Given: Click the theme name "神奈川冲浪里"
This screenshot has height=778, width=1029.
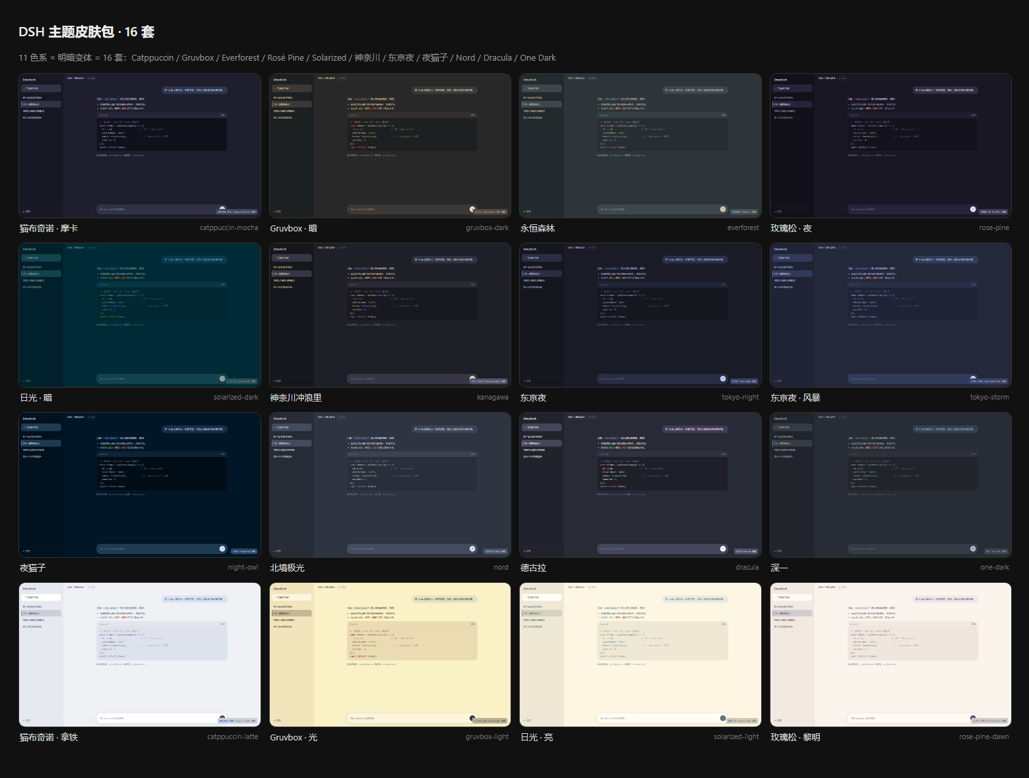Looking at the screenshot, I should (x=296, y=398).
